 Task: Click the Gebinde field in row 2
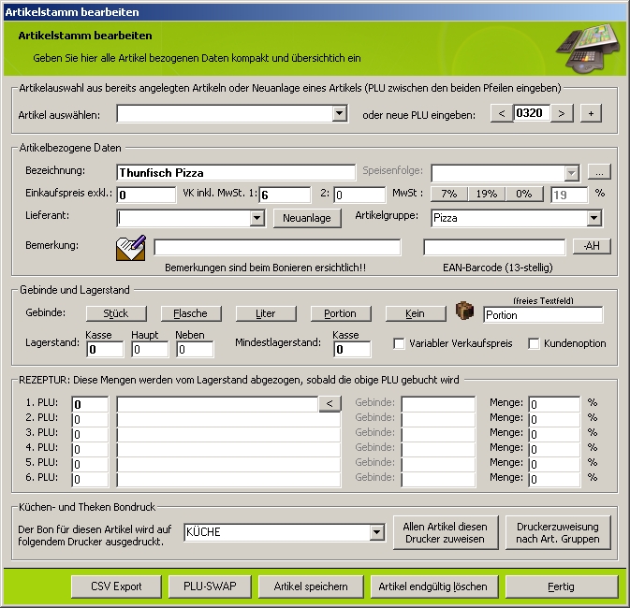coord(438,419)
